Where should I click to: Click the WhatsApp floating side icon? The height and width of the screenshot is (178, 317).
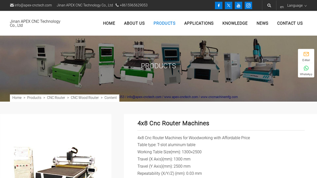(306, 70)
